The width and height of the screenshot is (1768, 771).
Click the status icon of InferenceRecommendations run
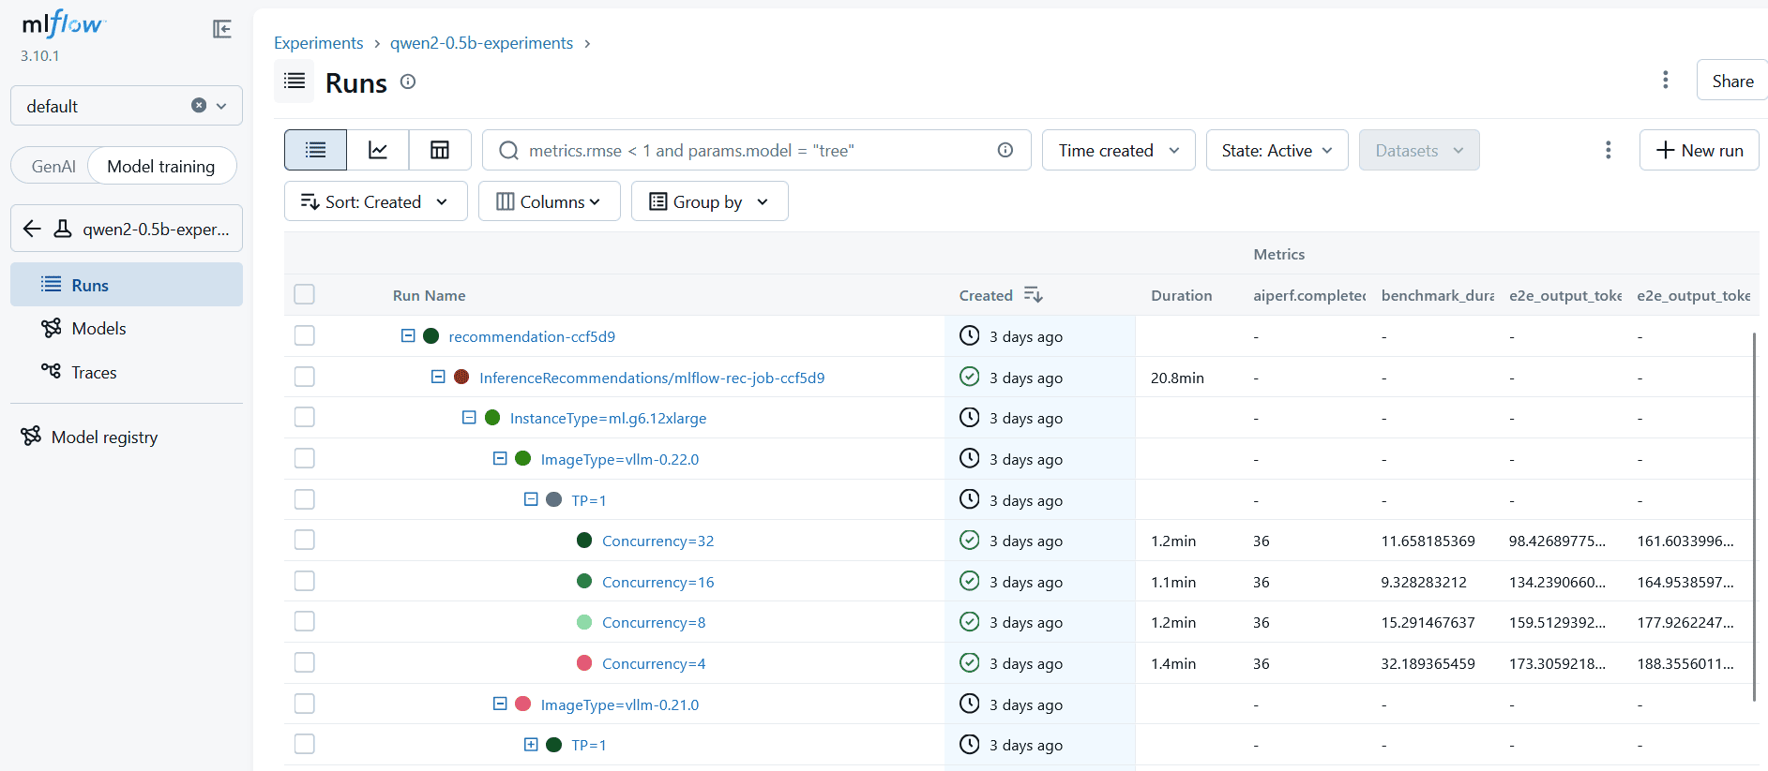coord(970,377)
